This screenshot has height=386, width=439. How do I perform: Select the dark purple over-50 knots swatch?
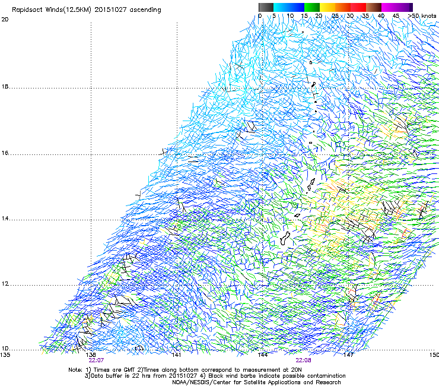[411, 7]
